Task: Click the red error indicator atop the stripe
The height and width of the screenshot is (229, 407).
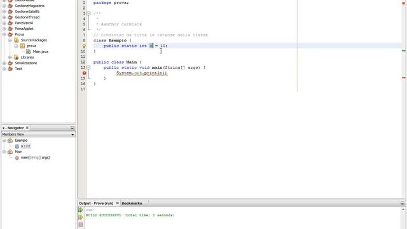Action: tap(404, 3)
